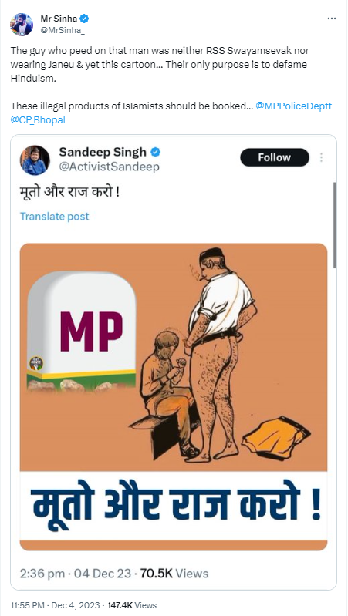View the 147.4K Views count

click(x=131, y=605)
